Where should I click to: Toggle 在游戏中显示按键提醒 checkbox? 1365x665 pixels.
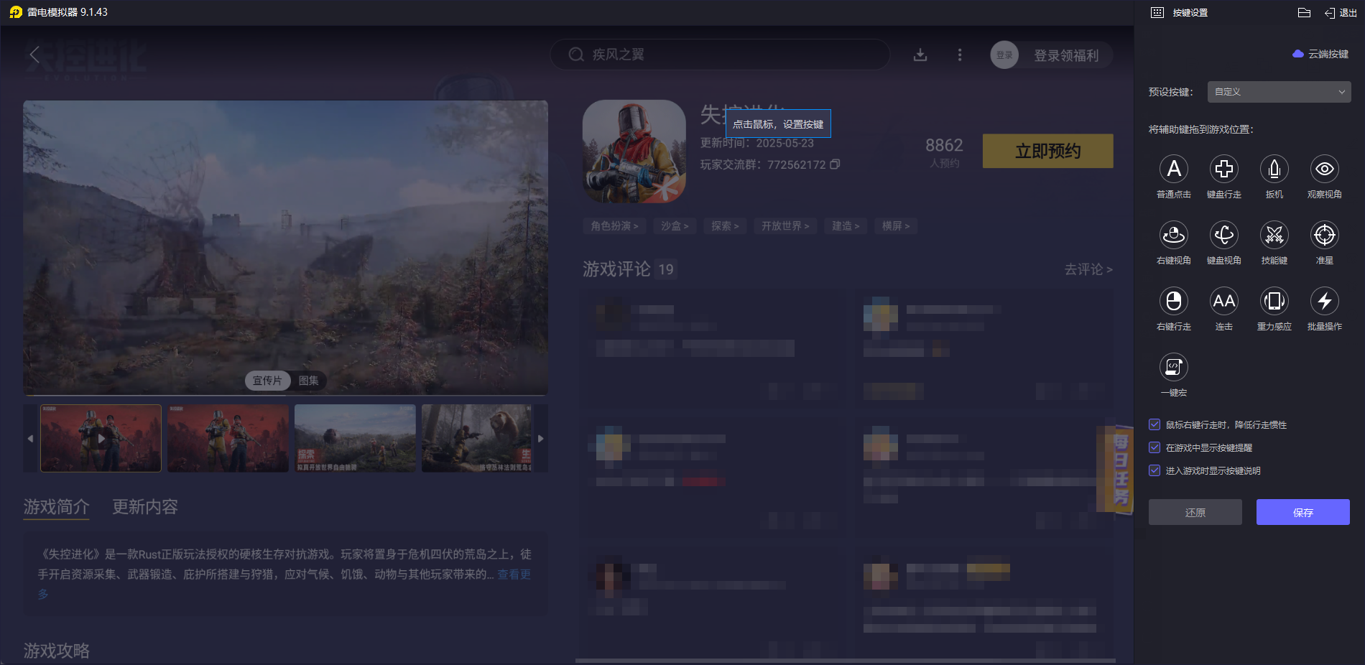[x=1155, y=447]
